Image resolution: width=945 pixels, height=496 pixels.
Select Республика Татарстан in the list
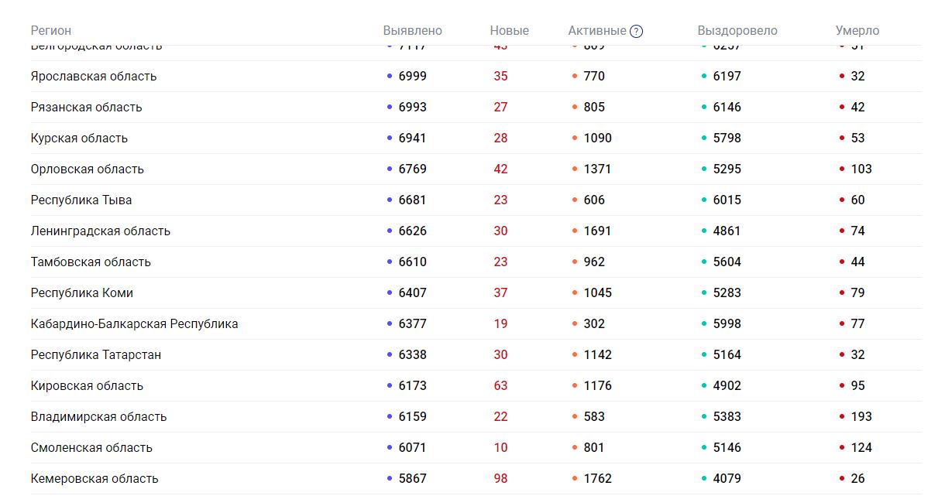(96, 355)
